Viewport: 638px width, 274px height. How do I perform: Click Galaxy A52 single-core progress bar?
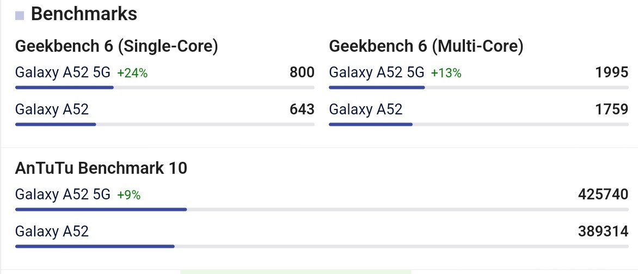[x=165, y=124]
